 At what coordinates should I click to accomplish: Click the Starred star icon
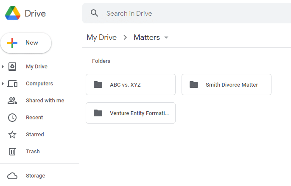[12, 135]
